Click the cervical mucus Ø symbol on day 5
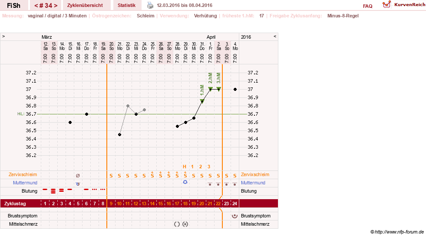 tap(78, 176)
